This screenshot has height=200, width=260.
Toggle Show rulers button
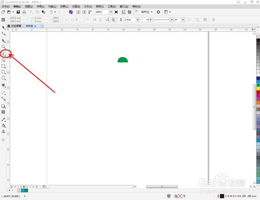click(124, 12)
